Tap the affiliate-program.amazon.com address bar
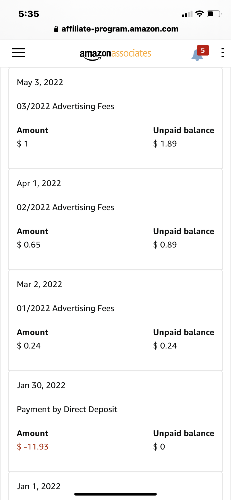This screenshot has height=500, width=231. coord(120,29)
